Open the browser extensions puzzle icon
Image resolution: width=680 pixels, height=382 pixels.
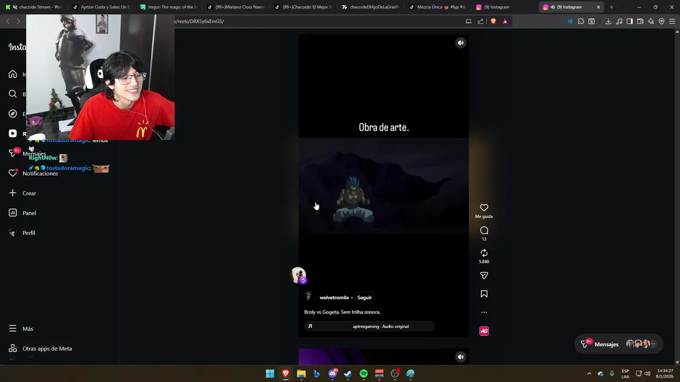(581, 21)
